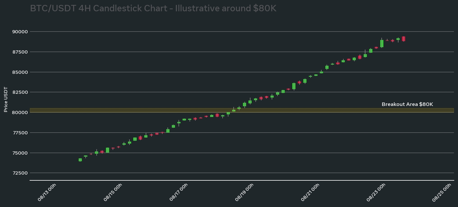Click the 'Price USDT' y-axis title
The width and height of the screenshot is (458, 207).
click(6, 99)
